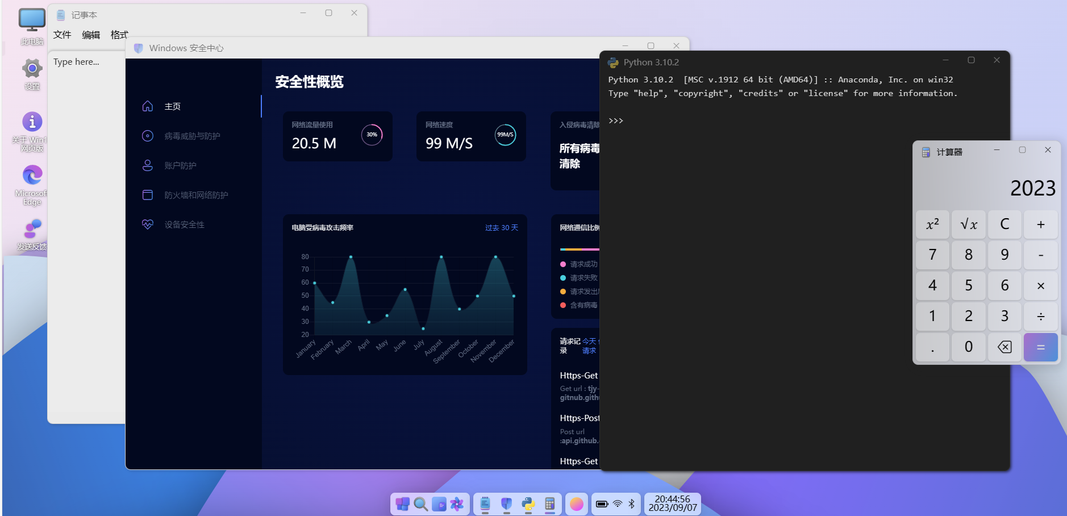The image size is (1067, 516).
Task: Select 设备安全性 in Security Center sidebar
Action: 194,224
